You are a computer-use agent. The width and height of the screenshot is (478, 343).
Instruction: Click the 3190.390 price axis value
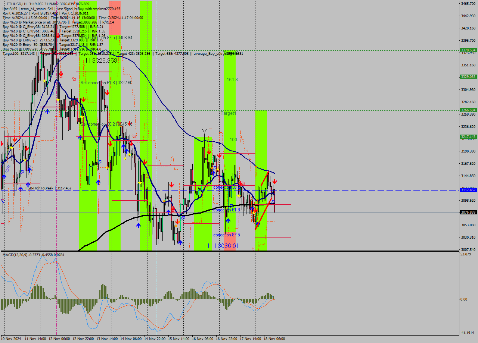click(x=468, y=151)
